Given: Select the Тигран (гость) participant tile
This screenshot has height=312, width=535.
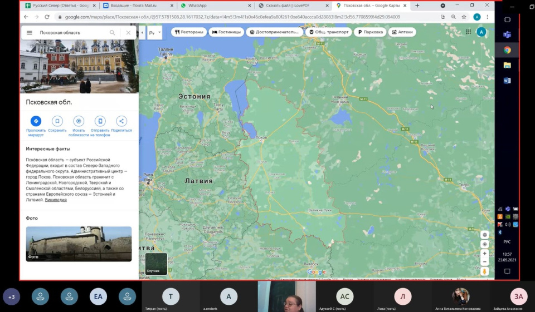Looking at the screenshot, I should (171, 296).
